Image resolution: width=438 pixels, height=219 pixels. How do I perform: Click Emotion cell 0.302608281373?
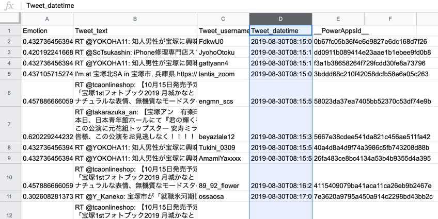[x=47, y=196]
